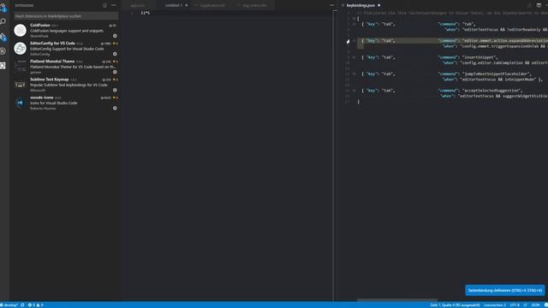Open the Explorer view in activity bar
Screen dimensions: 548x308
(x=3, y=7)
